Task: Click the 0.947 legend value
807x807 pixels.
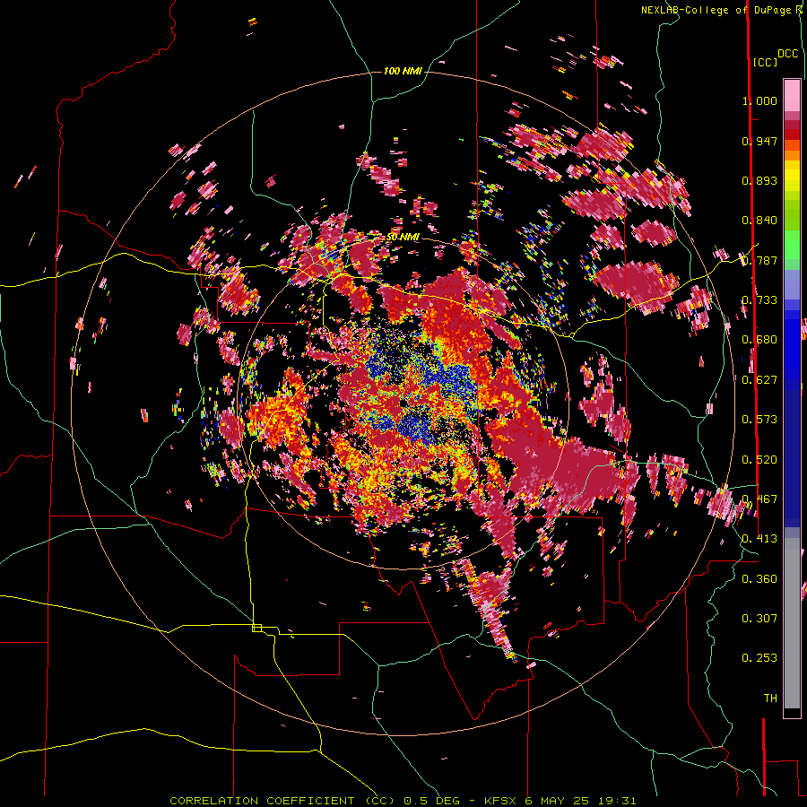Action: tap(759, 141)
